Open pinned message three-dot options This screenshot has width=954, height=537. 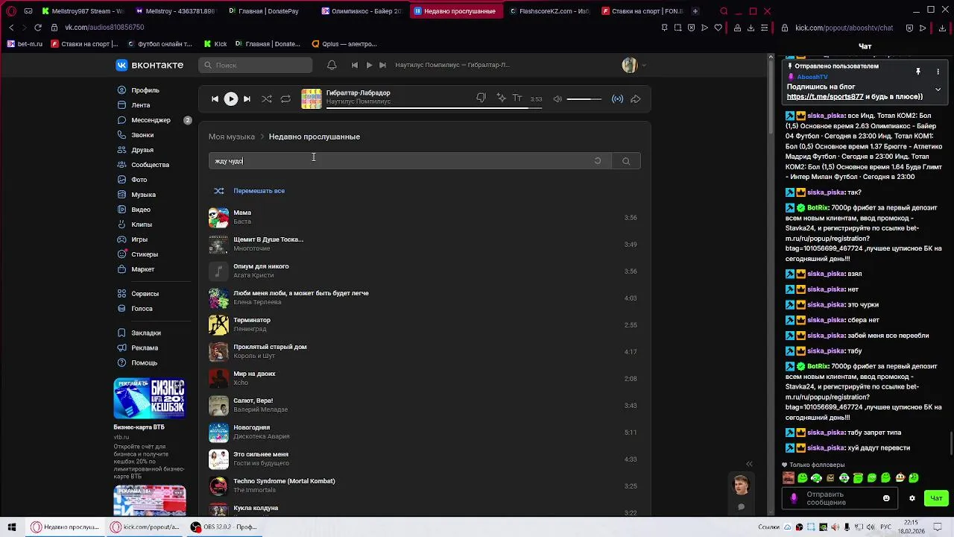click(938, 72)
